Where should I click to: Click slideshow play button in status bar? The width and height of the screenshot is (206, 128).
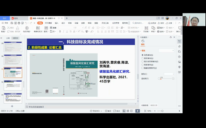(137, 111)
